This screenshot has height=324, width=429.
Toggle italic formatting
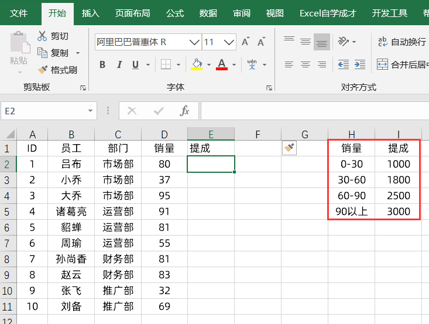point(119,64)
